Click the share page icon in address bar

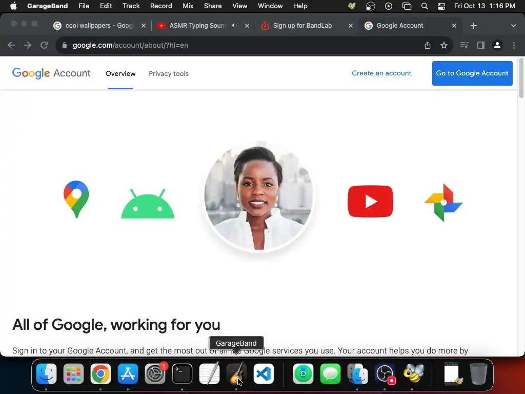(x=428, y=45)
